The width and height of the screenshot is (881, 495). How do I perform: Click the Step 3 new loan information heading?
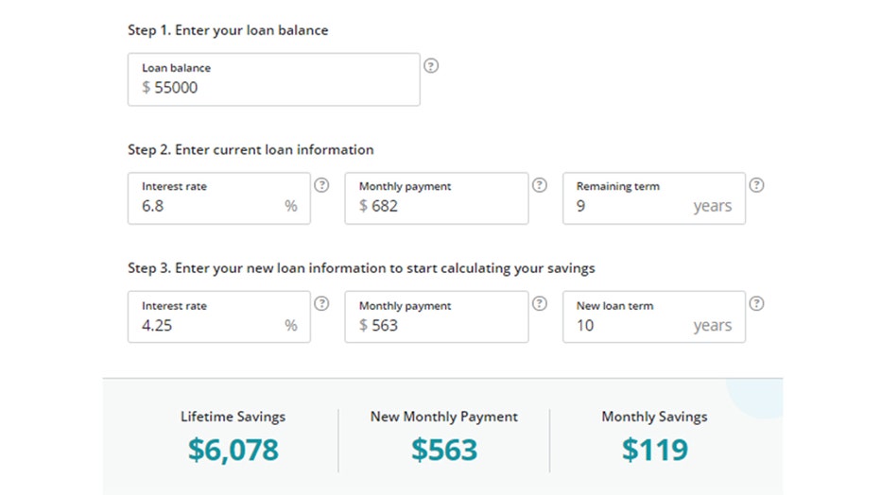point(361,268)
